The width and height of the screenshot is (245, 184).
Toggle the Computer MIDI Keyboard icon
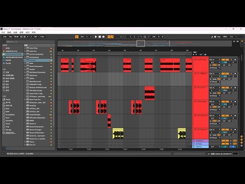pos(215,37)
